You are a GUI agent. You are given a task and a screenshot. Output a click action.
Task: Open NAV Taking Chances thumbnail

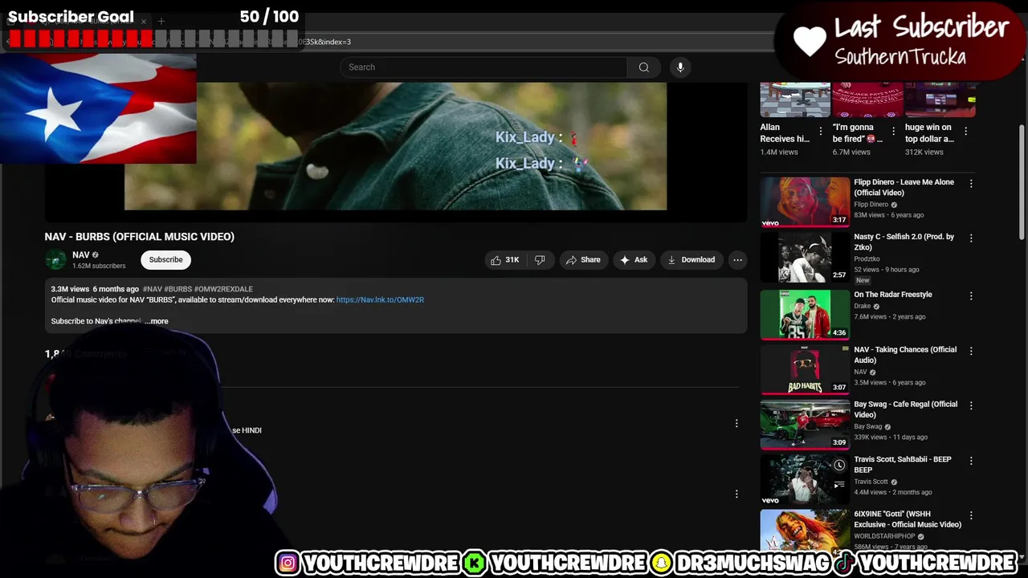(805, 369)
